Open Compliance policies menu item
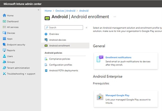The image size is (162, 111). tap(59, 59)
